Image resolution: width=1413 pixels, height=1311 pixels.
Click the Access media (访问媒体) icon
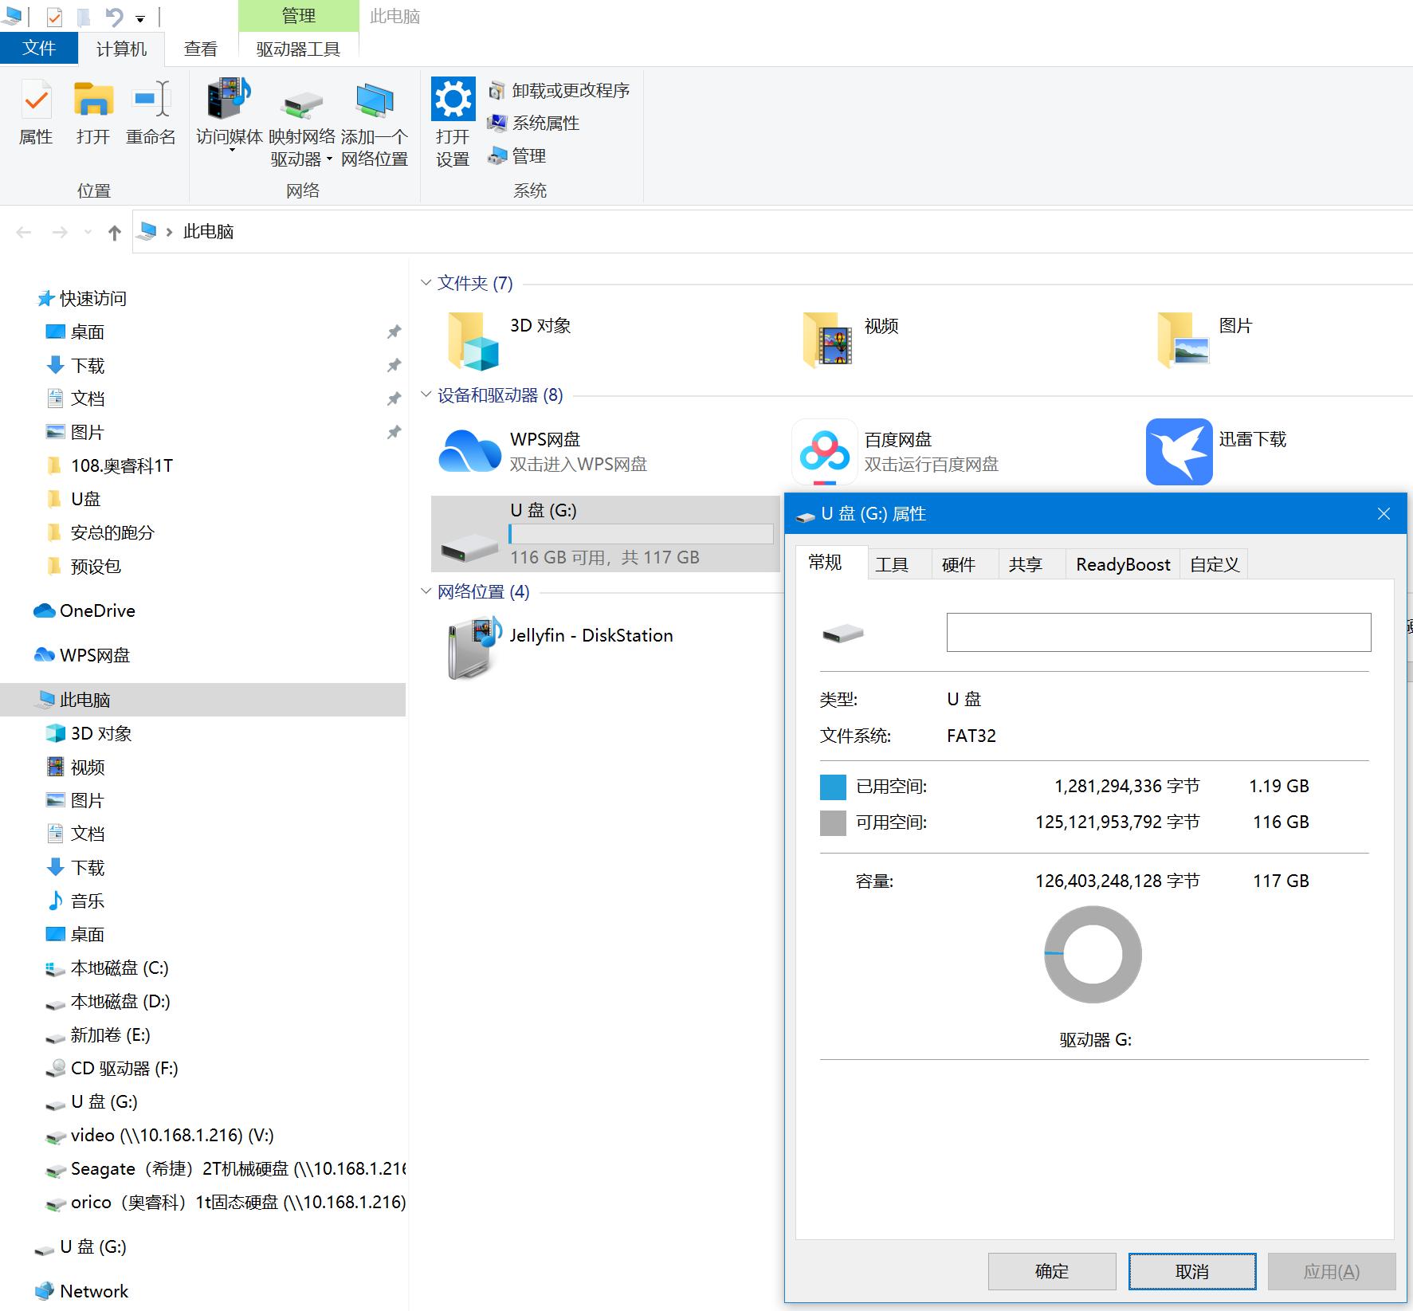coord(229,99)
